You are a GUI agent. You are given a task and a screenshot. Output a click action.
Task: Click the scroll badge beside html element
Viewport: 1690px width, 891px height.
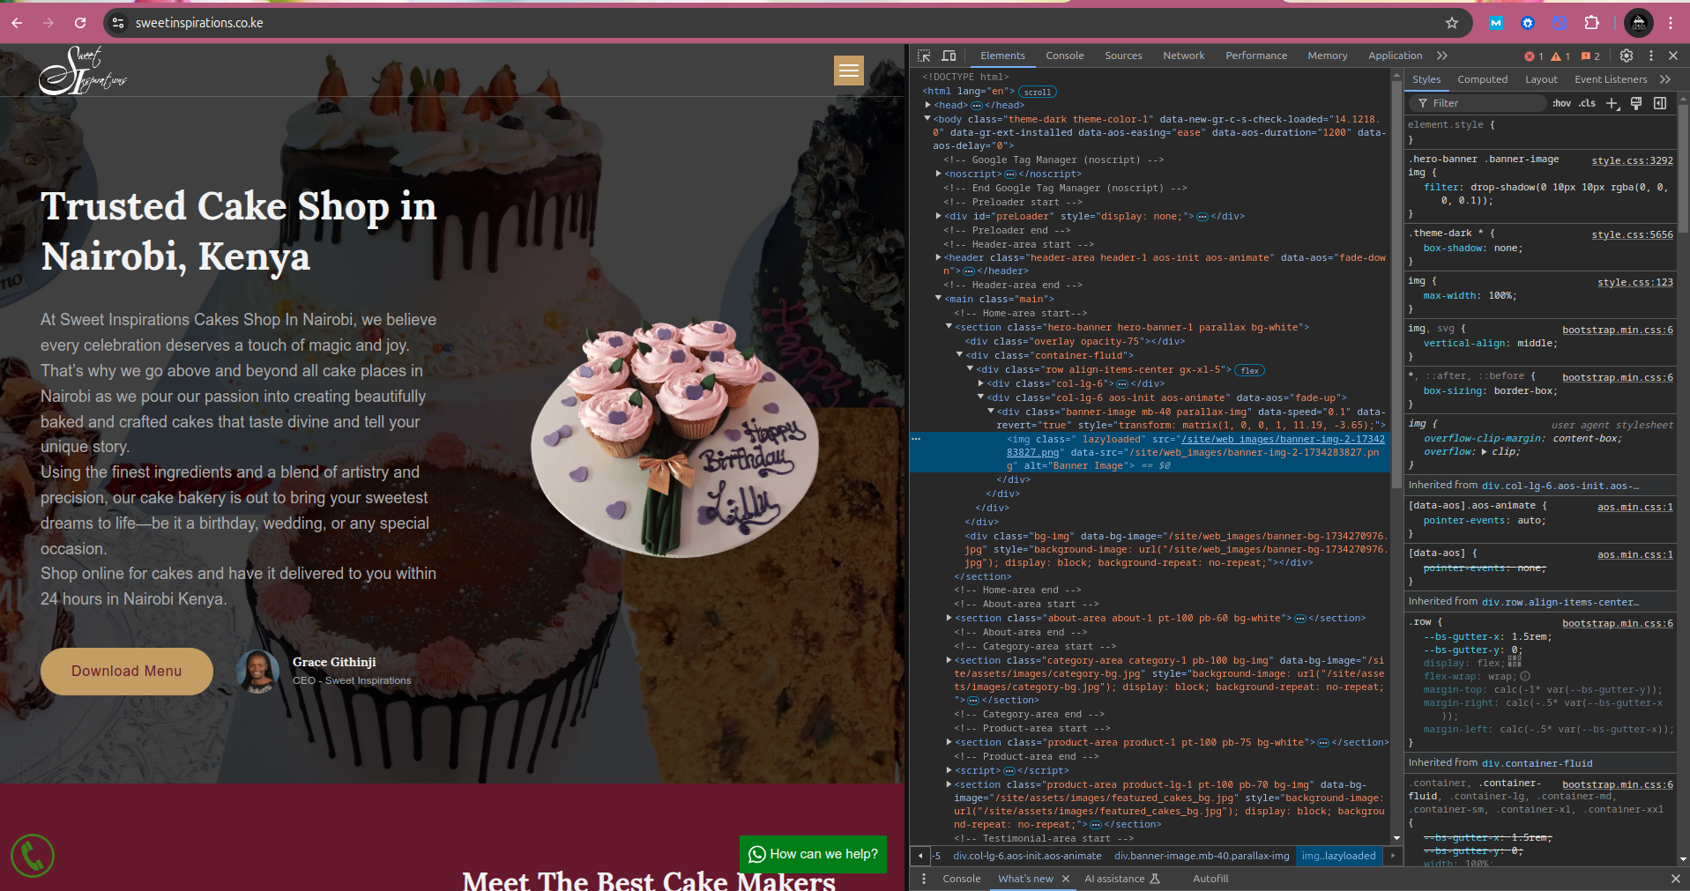[x=1037, y=92]
